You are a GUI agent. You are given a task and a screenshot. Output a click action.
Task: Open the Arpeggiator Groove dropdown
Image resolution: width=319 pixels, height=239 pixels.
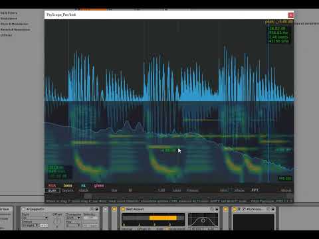pyautogui.click(x=30, y=225)
